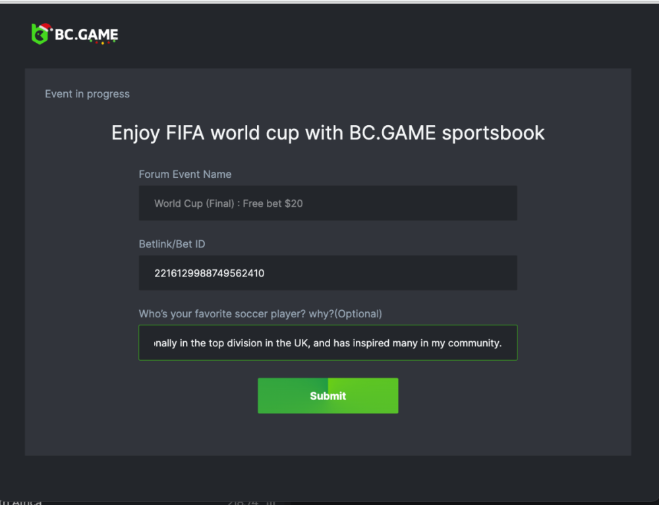This screenshot has width=659, height=505.
Task: Click the mascot's eye inside the green logo
Action: click(x=38, y=33)
